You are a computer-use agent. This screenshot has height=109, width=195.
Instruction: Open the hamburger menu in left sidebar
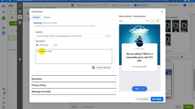tap(4, 12)
